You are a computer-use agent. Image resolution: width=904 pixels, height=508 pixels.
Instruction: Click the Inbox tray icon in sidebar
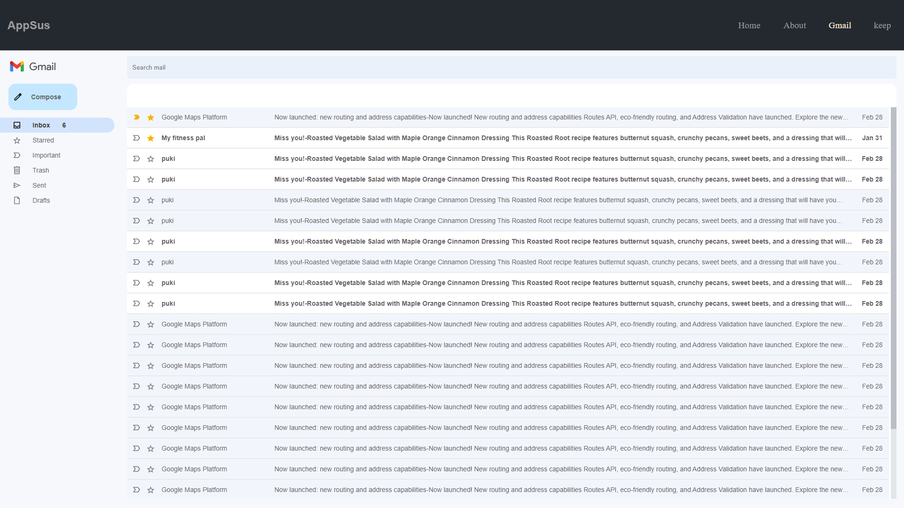tap(17, 125)
